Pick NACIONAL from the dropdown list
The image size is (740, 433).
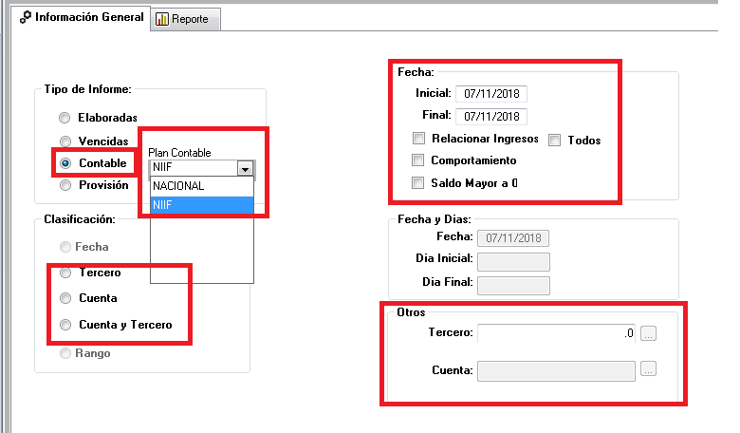(x=202, y=186)
